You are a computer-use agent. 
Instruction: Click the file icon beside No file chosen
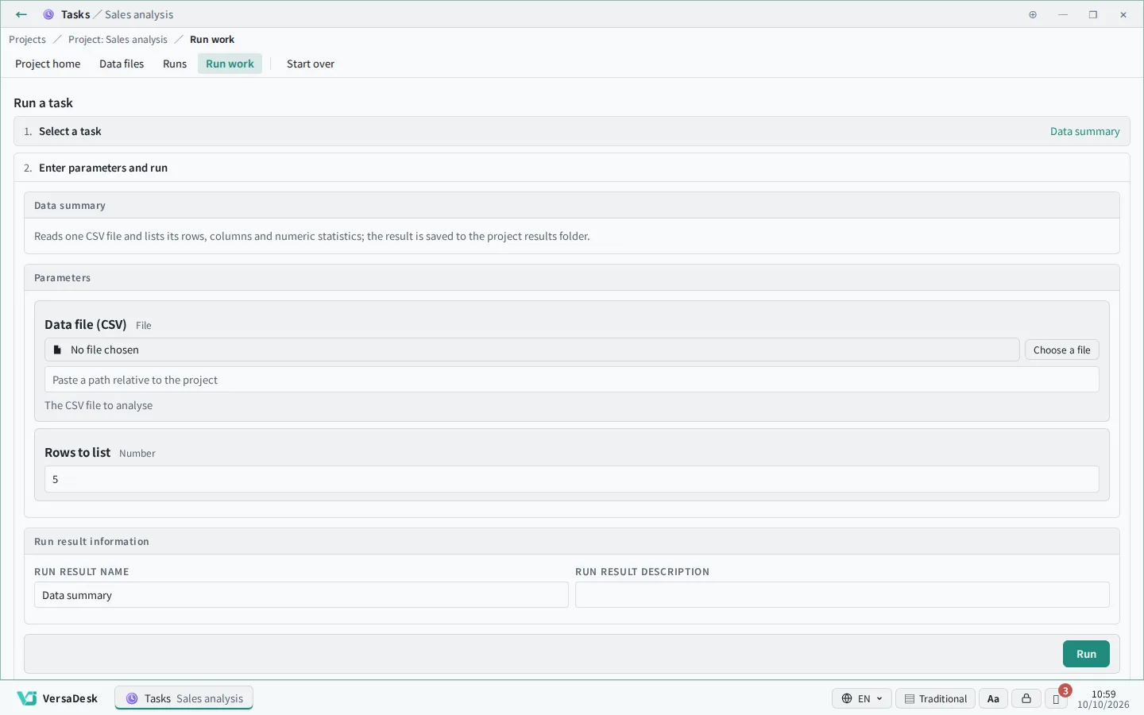click(57, 350)
